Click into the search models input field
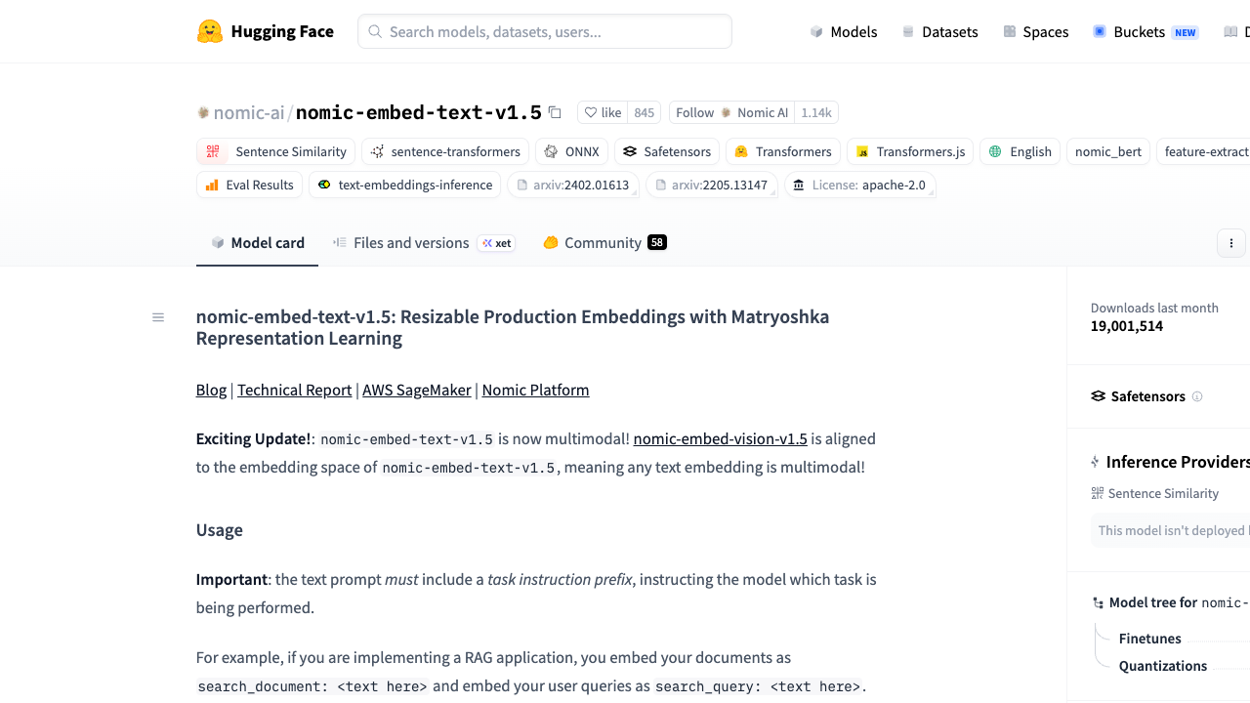 [x=545, y=31]
